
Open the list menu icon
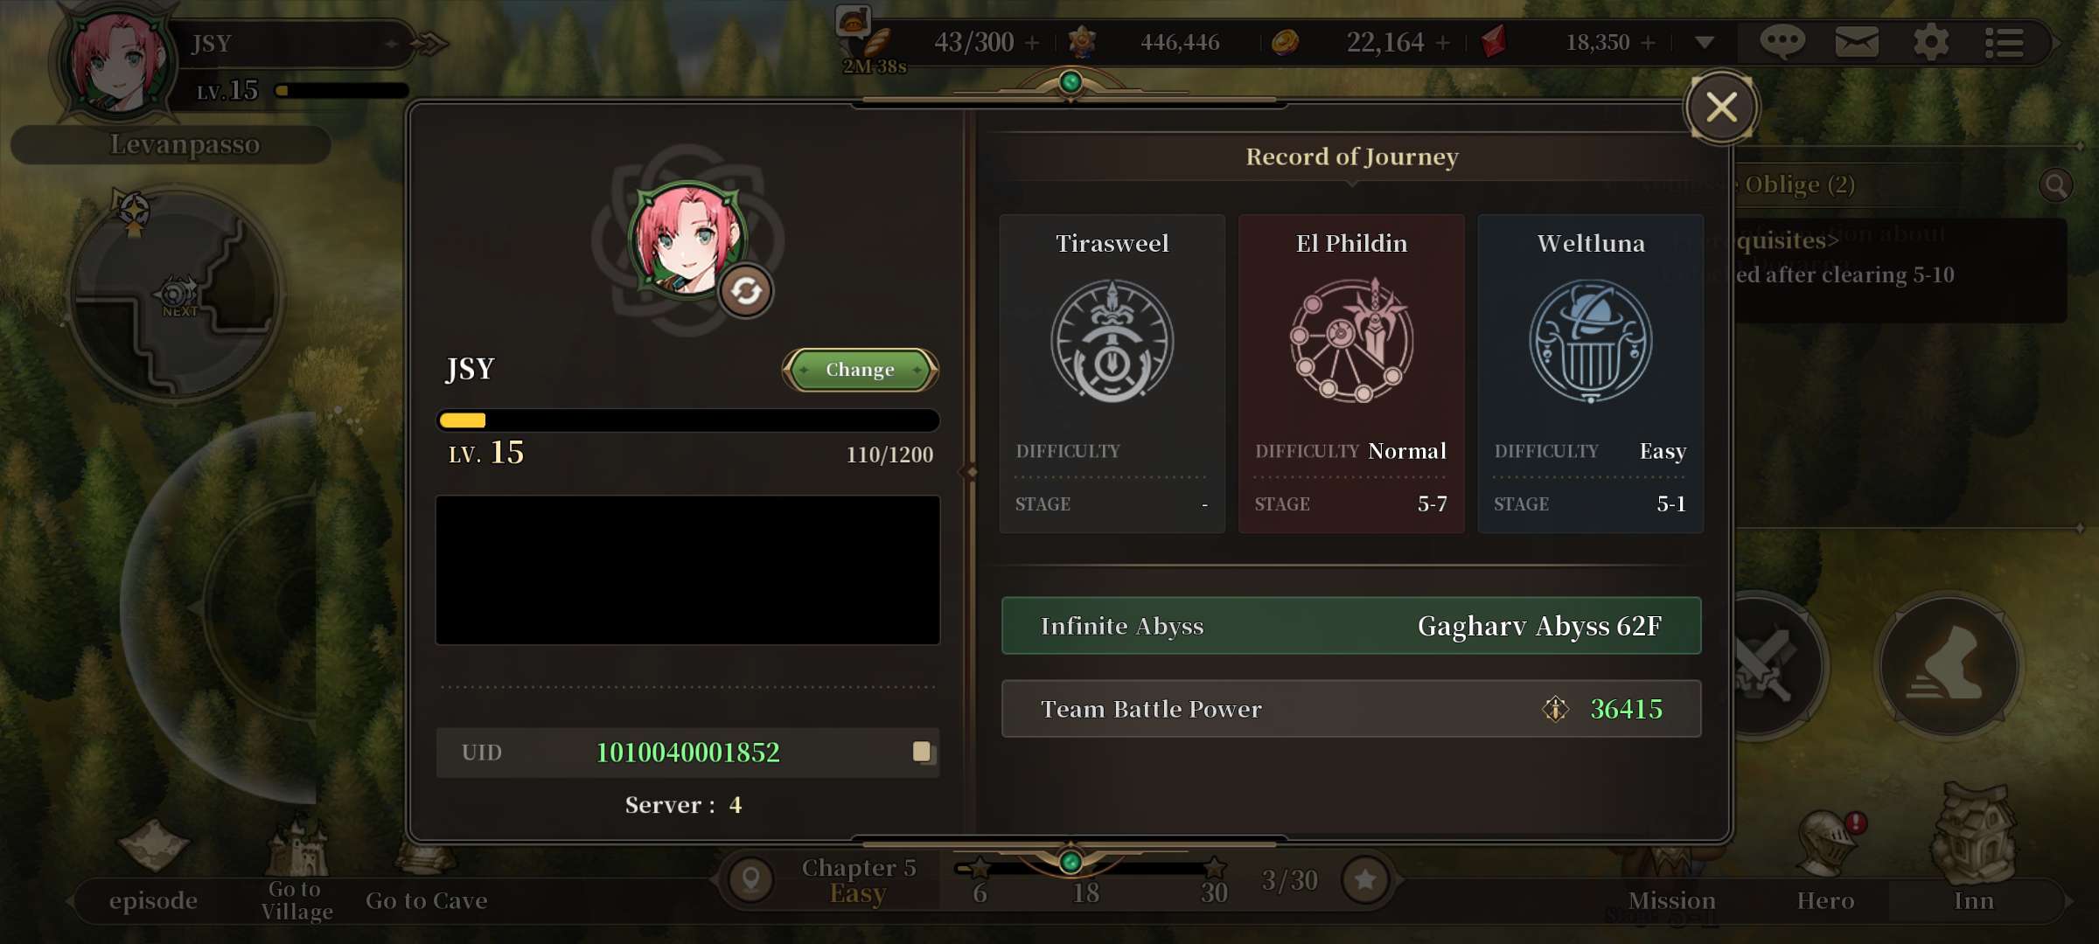tap(2004, 42)
